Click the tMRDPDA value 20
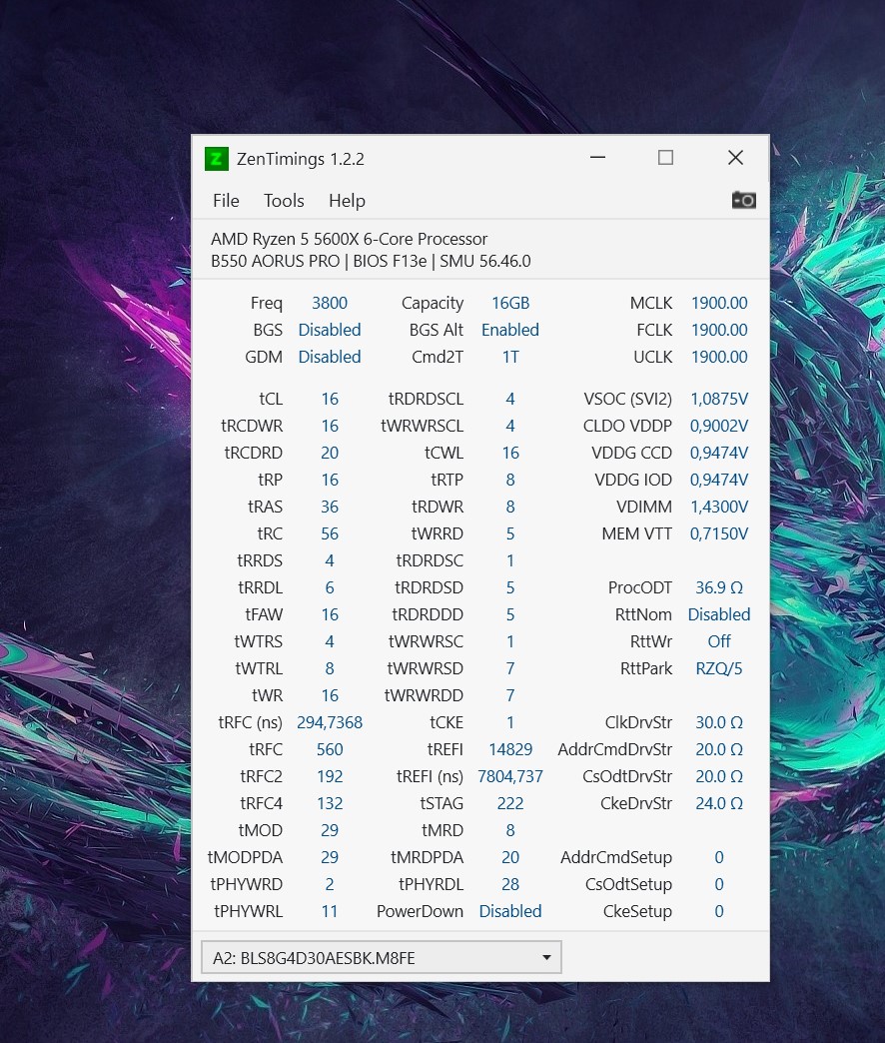 (510, 857)
